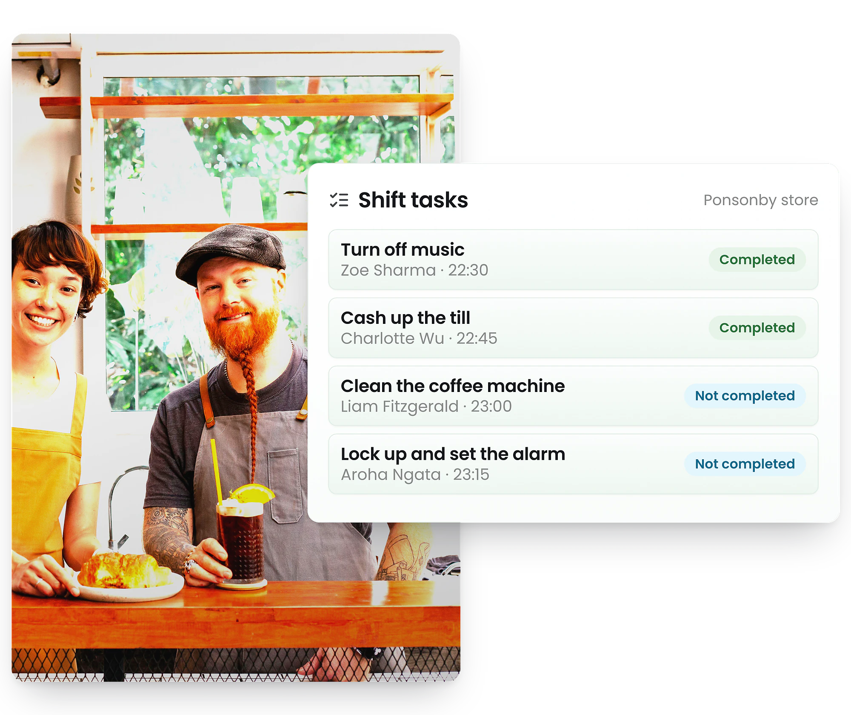Select Aroha Ngata · 23:15 text
Viewport: 851px width, 715px height.
tap(415, 475)
